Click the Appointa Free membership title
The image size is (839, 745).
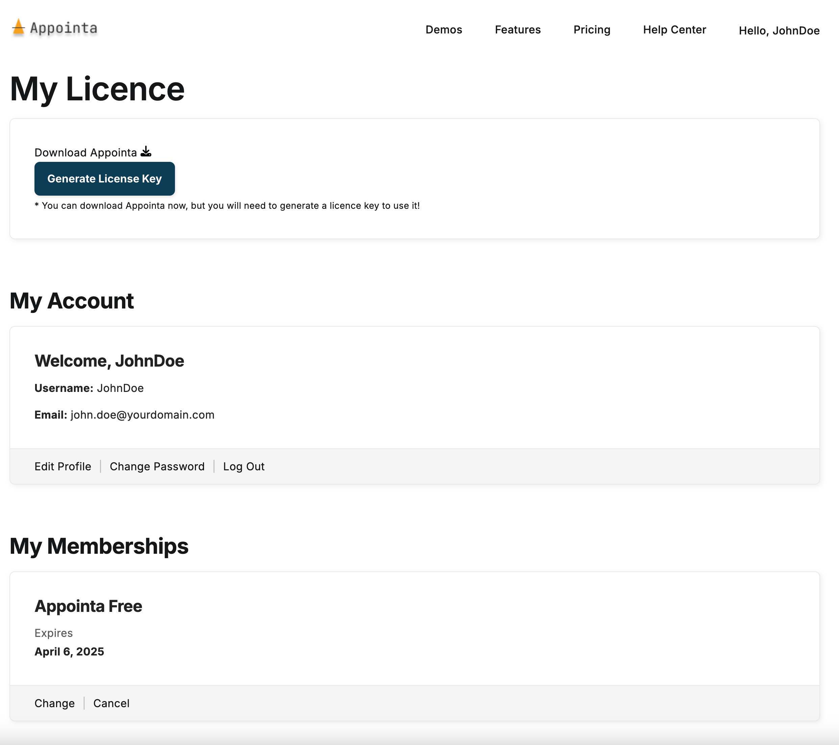pyautogui.click(x=88, y=606)
